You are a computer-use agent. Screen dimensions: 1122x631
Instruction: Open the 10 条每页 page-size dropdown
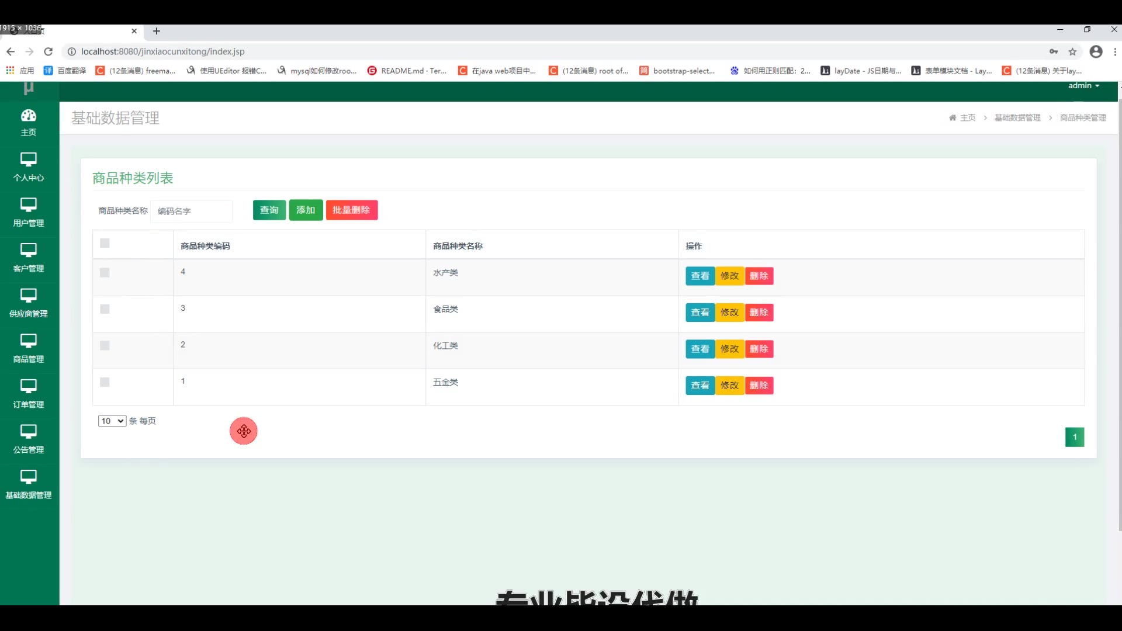(x=112, y=421)
